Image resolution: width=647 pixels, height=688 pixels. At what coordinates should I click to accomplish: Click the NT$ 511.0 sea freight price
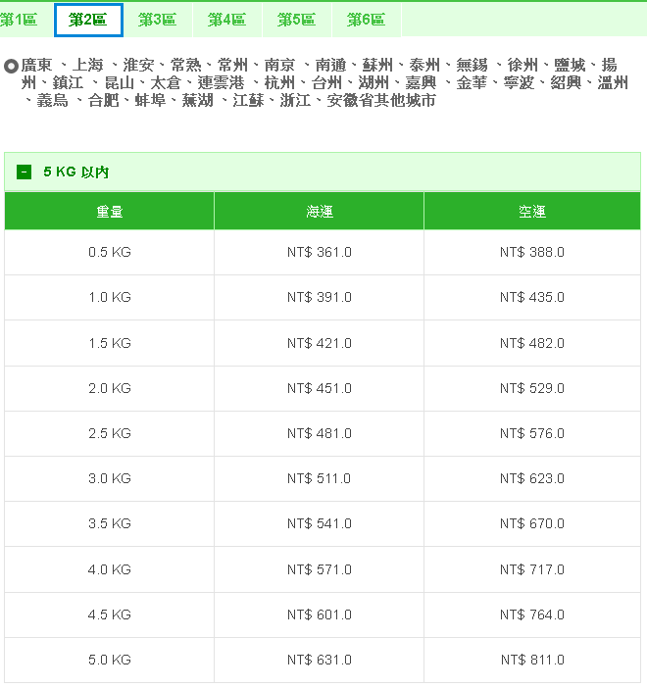(319, 478)
